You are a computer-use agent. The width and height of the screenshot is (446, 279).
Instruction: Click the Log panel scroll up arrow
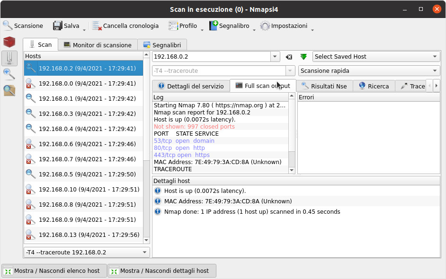pyautogui.click(x=292, y=96)
